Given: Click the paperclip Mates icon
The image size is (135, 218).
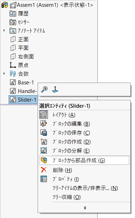Looking at the screenshot, I should coord(13,74).
